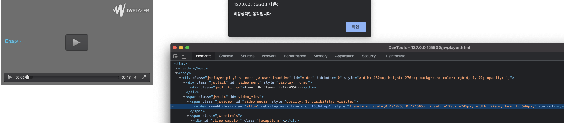Activate the DevTools inspect element picker icon

click(x=176, y=56)
